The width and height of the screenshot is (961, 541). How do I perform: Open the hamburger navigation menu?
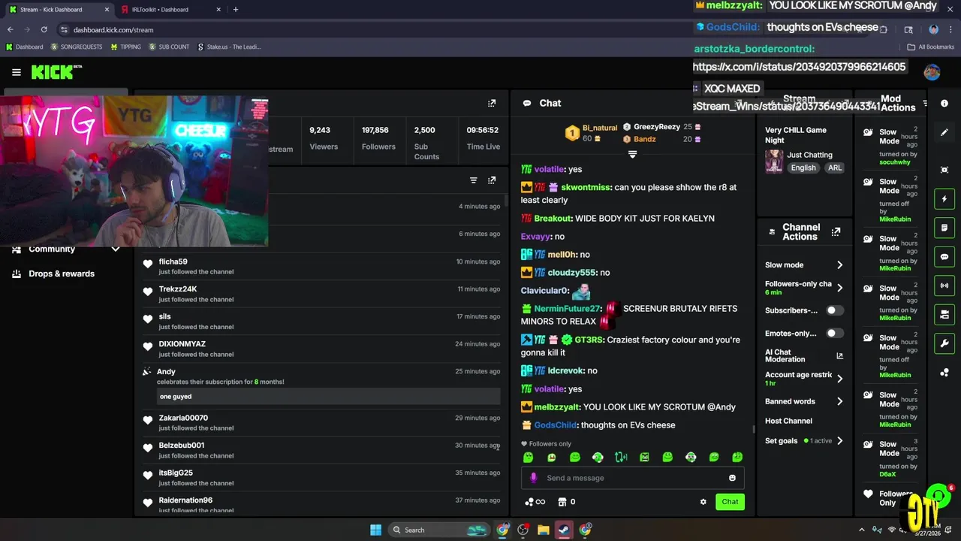(16, 72)
